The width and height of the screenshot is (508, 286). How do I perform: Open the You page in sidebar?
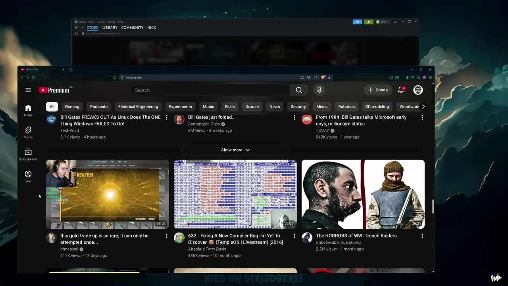point(28,176)
